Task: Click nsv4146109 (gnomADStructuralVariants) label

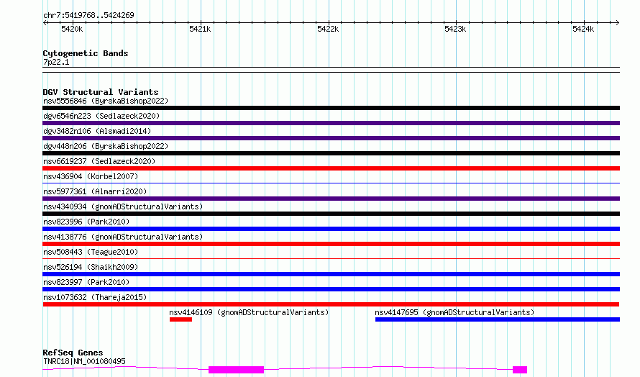Action: [x=249, y=312]
